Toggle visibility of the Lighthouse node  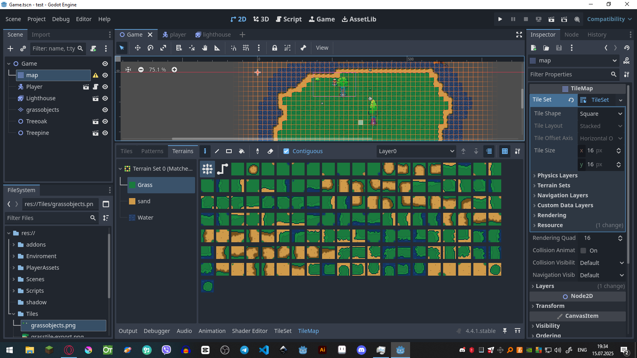[105, 98]
